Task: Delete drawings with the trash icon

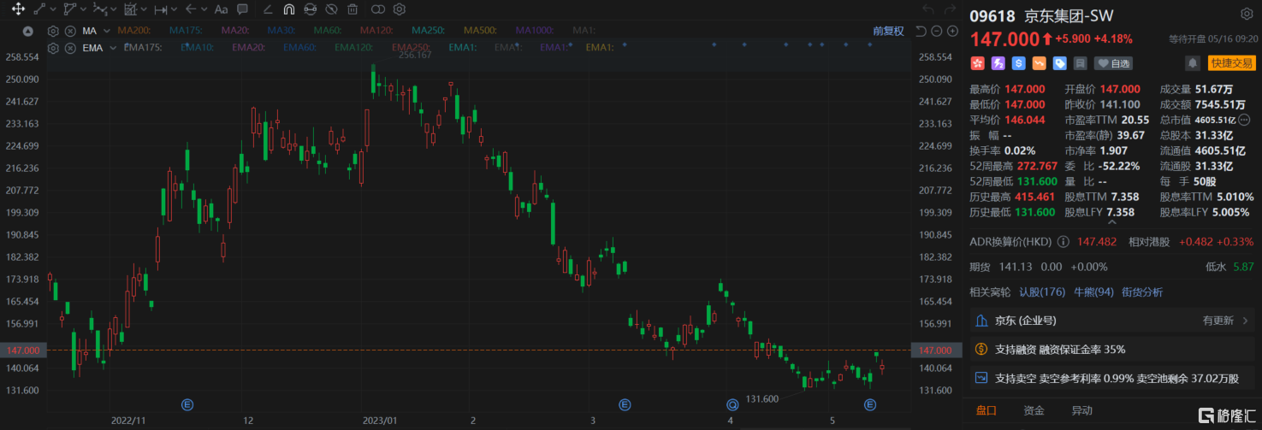Action: pyautogui.click(x=353, y=9)
